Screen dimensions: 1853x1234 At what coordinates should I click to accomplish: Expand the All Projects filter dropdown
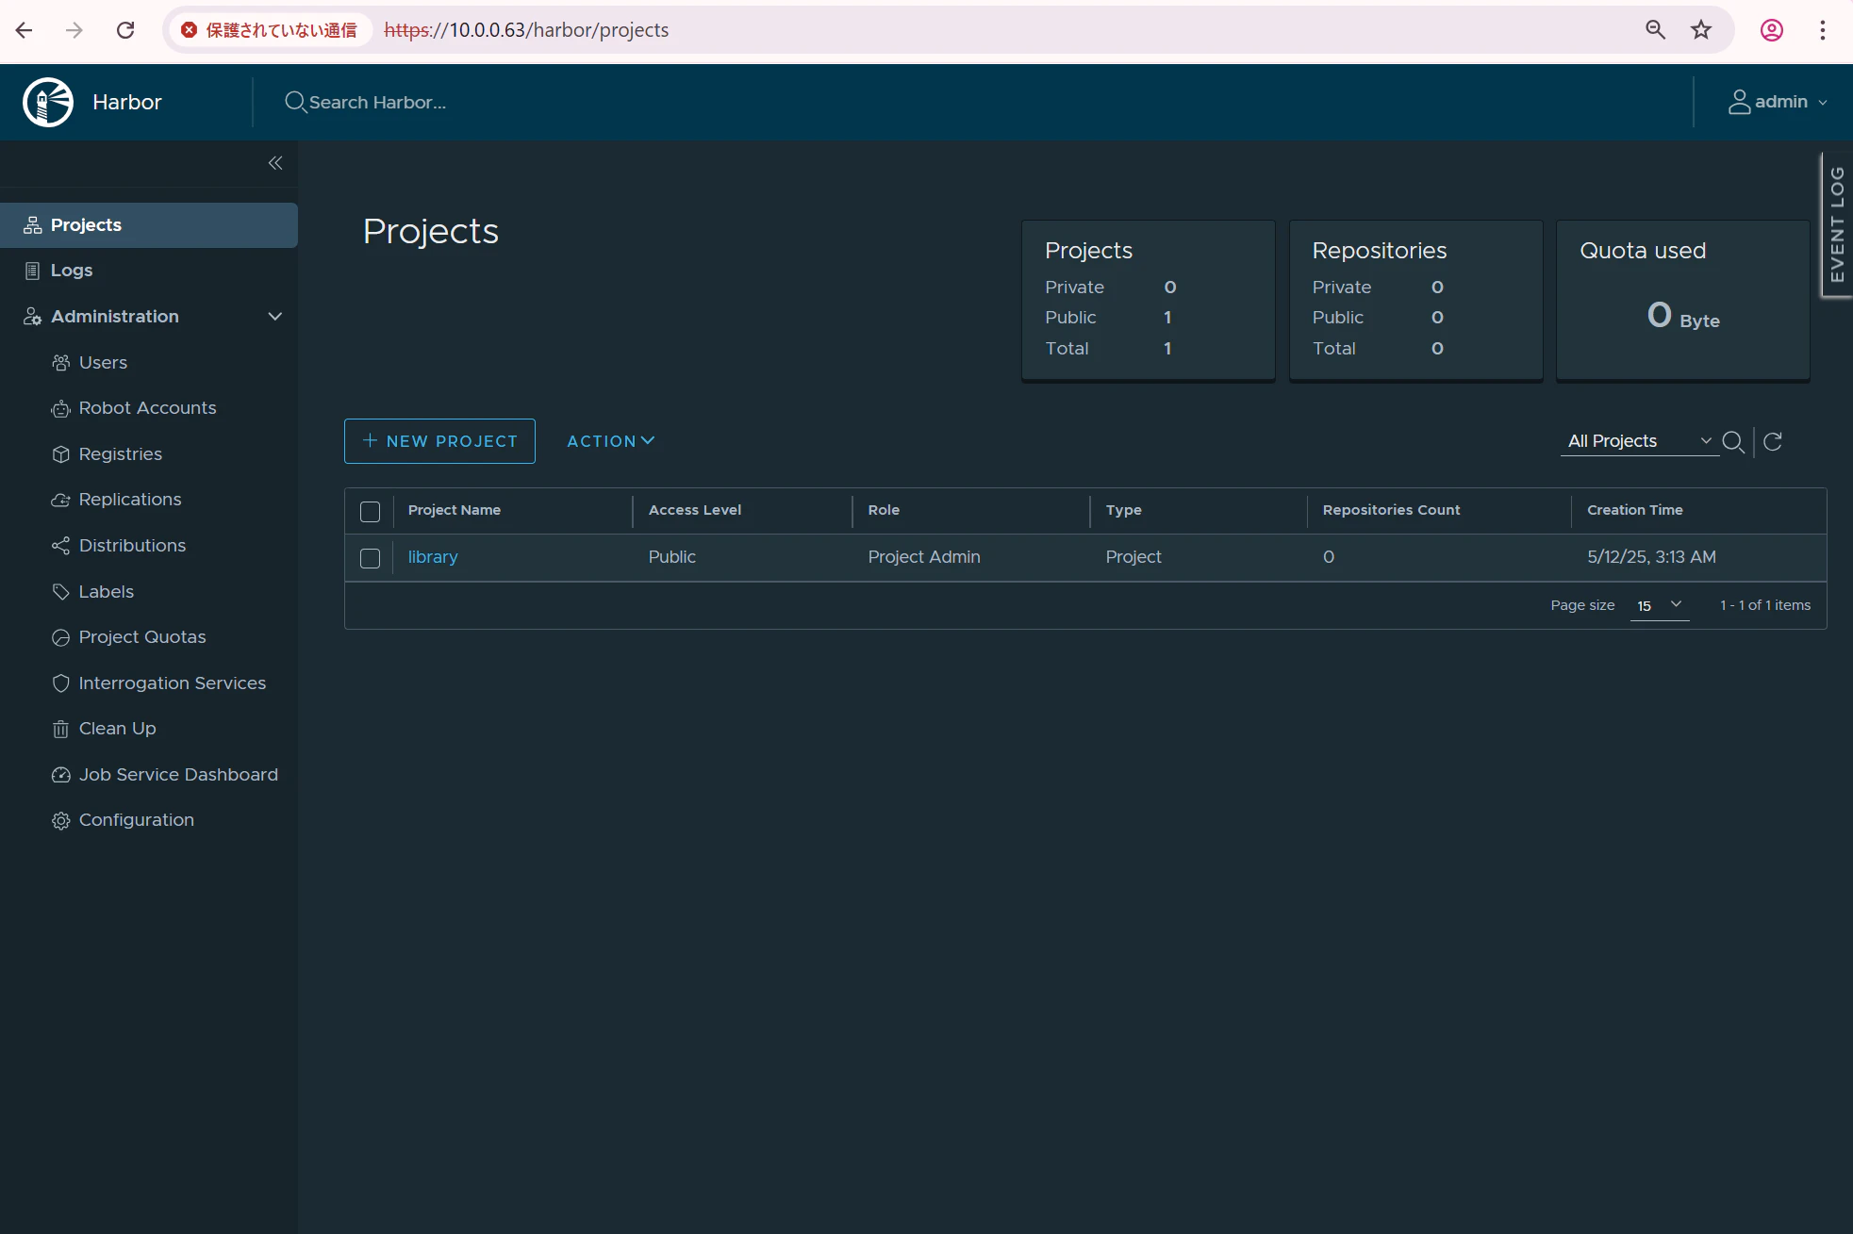pos(1639,441)
